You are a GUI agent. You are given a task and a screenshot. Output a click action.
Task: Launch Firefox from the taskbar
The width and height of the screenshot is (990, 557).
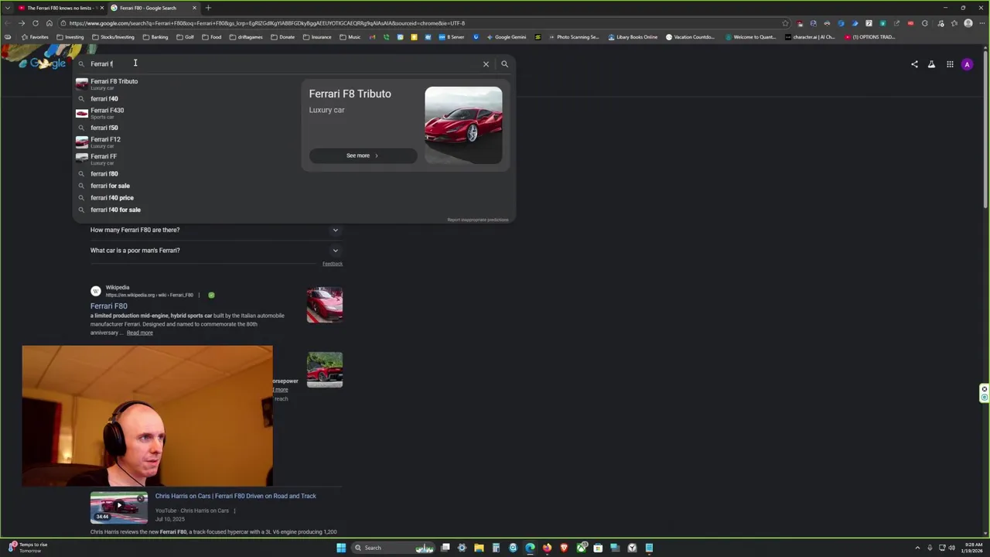(547, 548)
